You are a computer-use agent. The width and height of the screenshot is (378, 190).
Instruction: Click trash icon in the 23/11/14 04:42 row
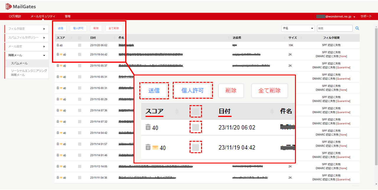[x=58, y=133]
